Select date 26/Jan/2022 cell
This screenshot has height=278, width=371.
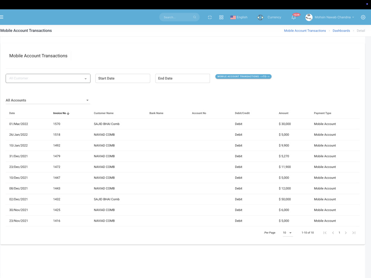click(19, 135)
